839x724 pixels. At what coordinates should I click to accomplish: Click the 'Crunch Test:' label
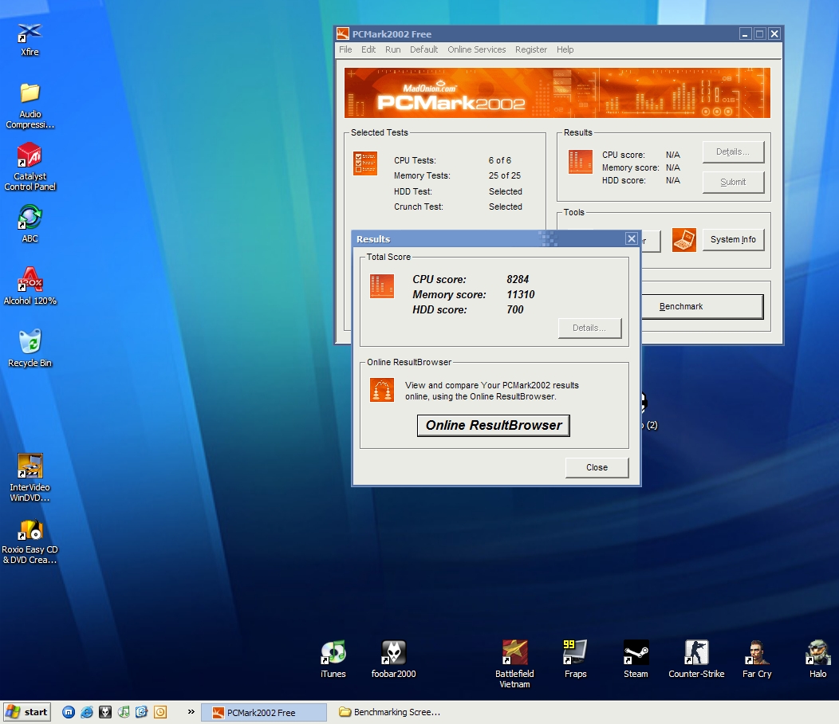pyautogui.click(x=419, y=207)
